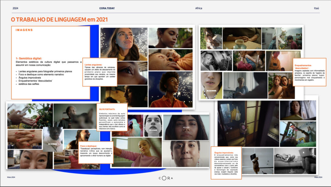Click the orange IMAGENS heading

click(24, 30)
